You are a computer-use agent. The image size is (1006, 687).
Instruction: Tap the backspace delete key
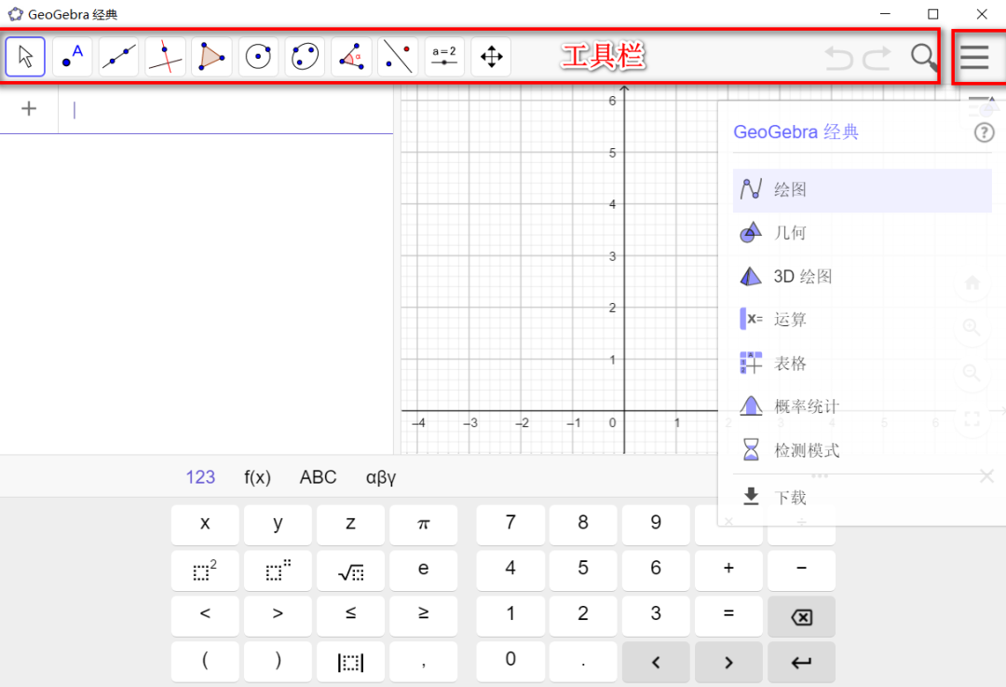(x=801, y=616)
